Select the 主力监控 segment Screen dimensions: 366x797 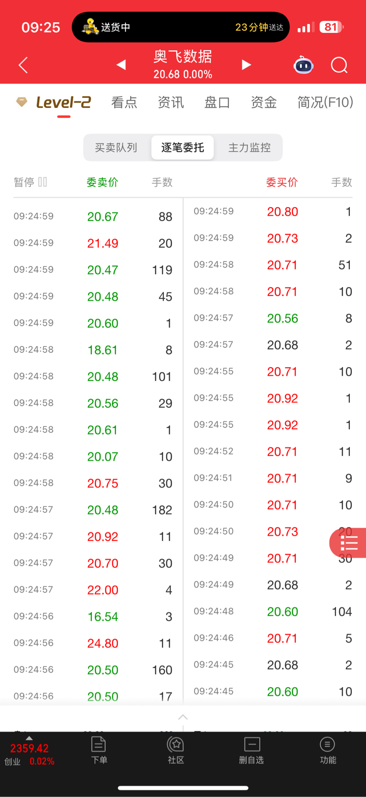pyautogui.click(x=249, y=148)
